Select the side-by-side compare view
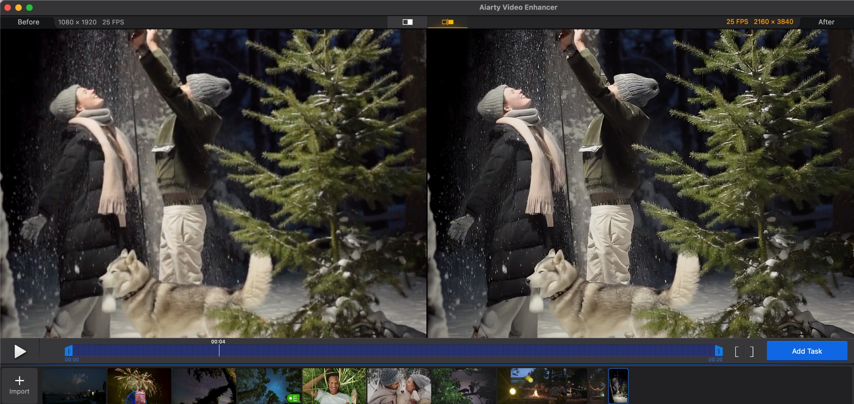The width and height of the screenshot is (854, 404). pyautogui.click(x=447, y=22)
